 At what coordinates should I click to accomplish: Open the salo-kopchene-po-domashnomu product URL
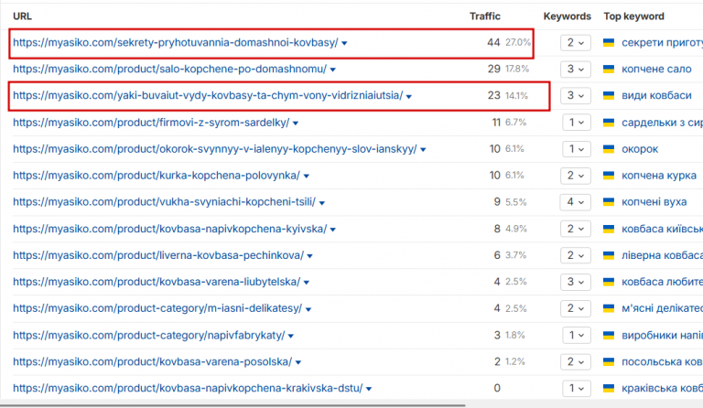pyautogui.click(x=170, y=69)
